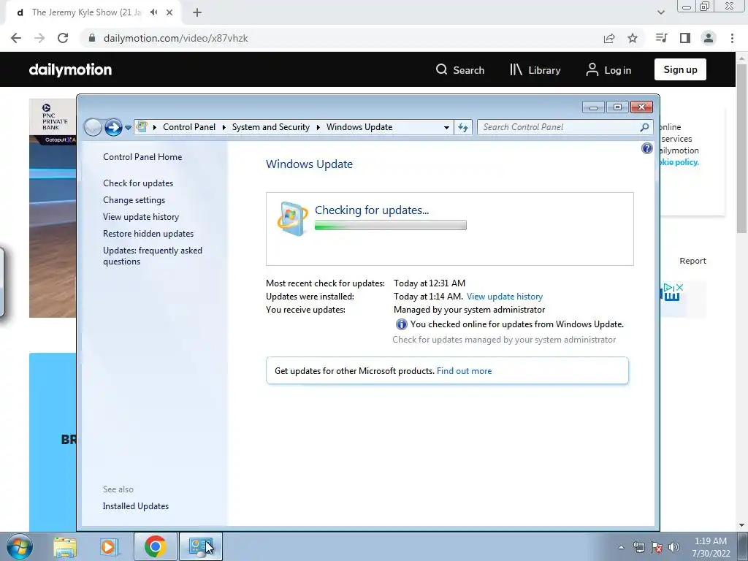The image size is (748, 561).
Task: Go forward in Chrome
Action: [39, 38]
